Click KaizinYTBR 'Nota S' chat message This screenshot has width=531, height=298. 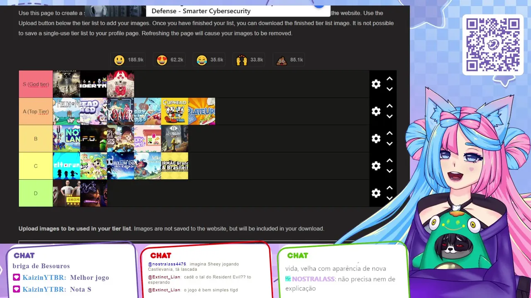[x=52, y=289]
